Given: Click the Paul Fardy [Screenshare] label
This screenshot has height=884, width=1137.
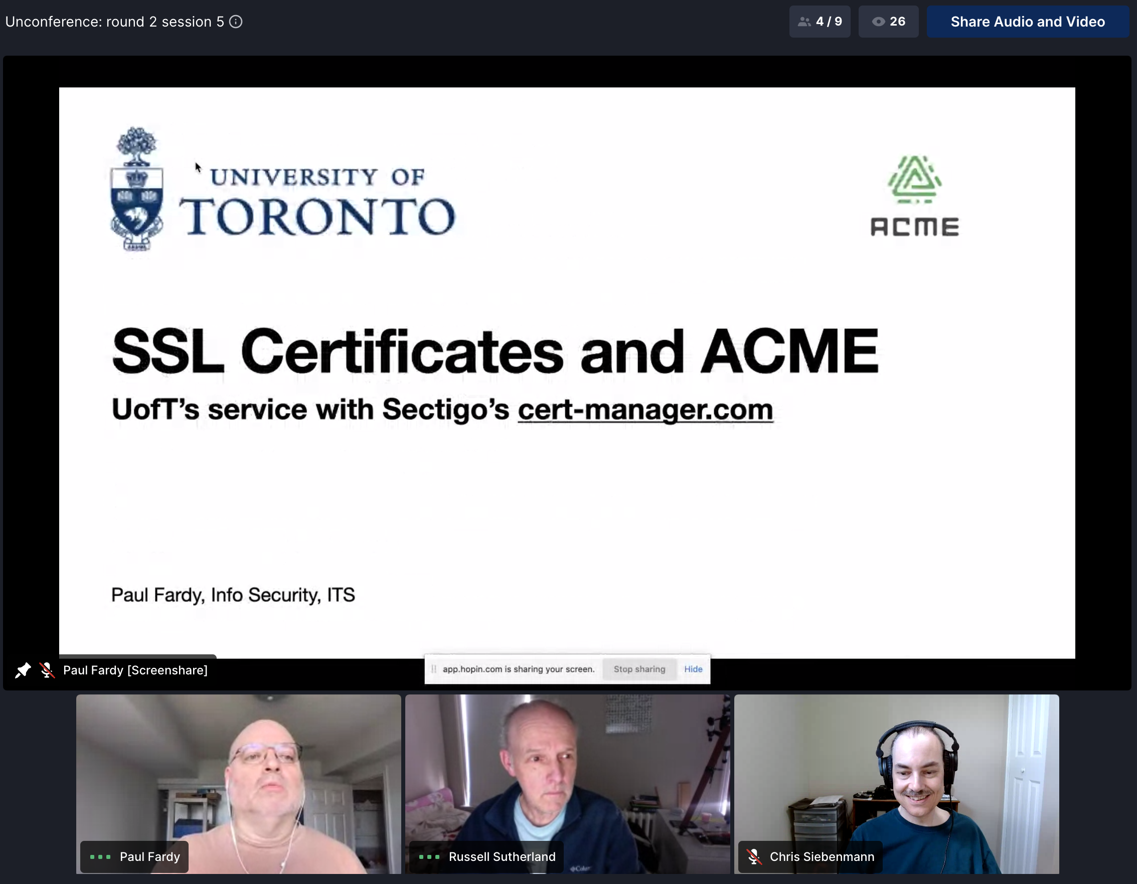Looking at the screenshot, I should (x=135, y=670).
